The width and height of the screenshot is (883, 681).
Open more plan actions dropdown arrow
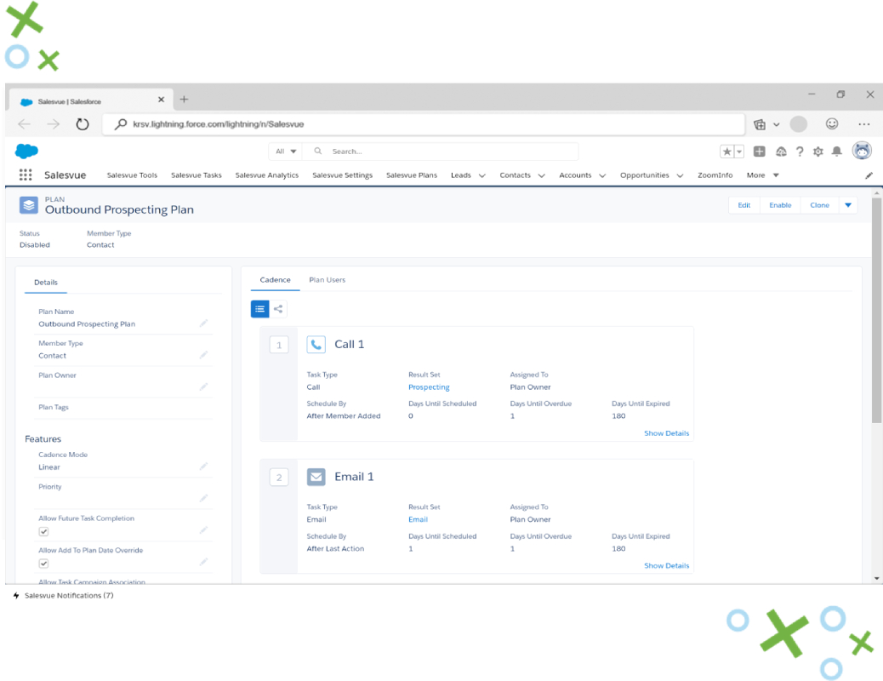click(x=848, y=205)
